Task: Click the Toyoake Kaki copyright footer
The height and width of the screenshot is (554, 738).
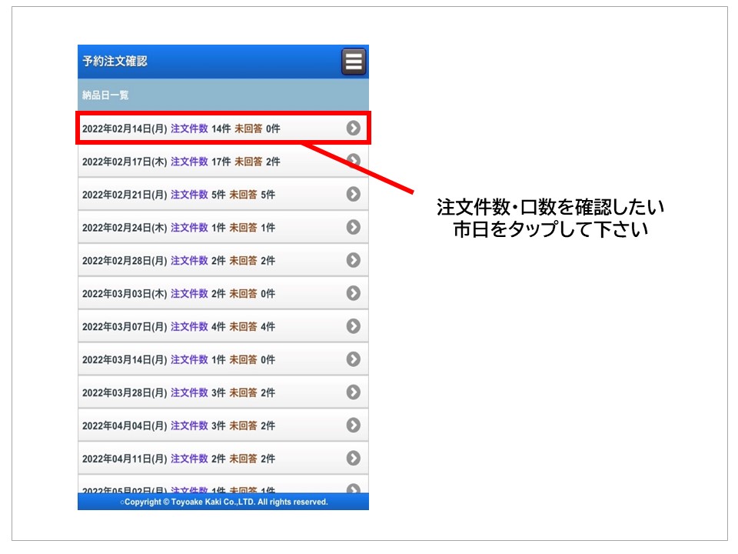Action: click(223, 502)
